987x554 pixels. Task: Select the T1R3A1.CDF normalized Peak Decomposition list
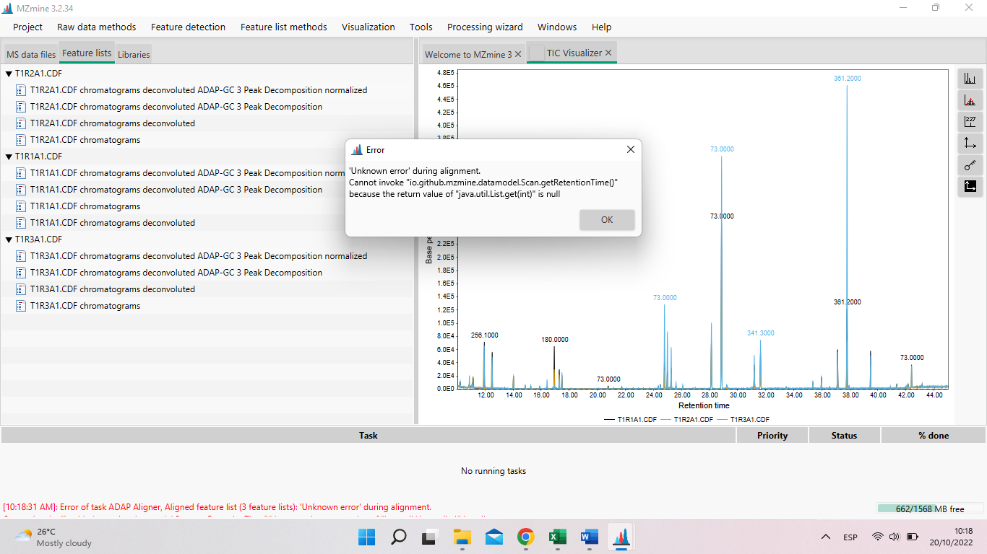[x=198, y=255]
